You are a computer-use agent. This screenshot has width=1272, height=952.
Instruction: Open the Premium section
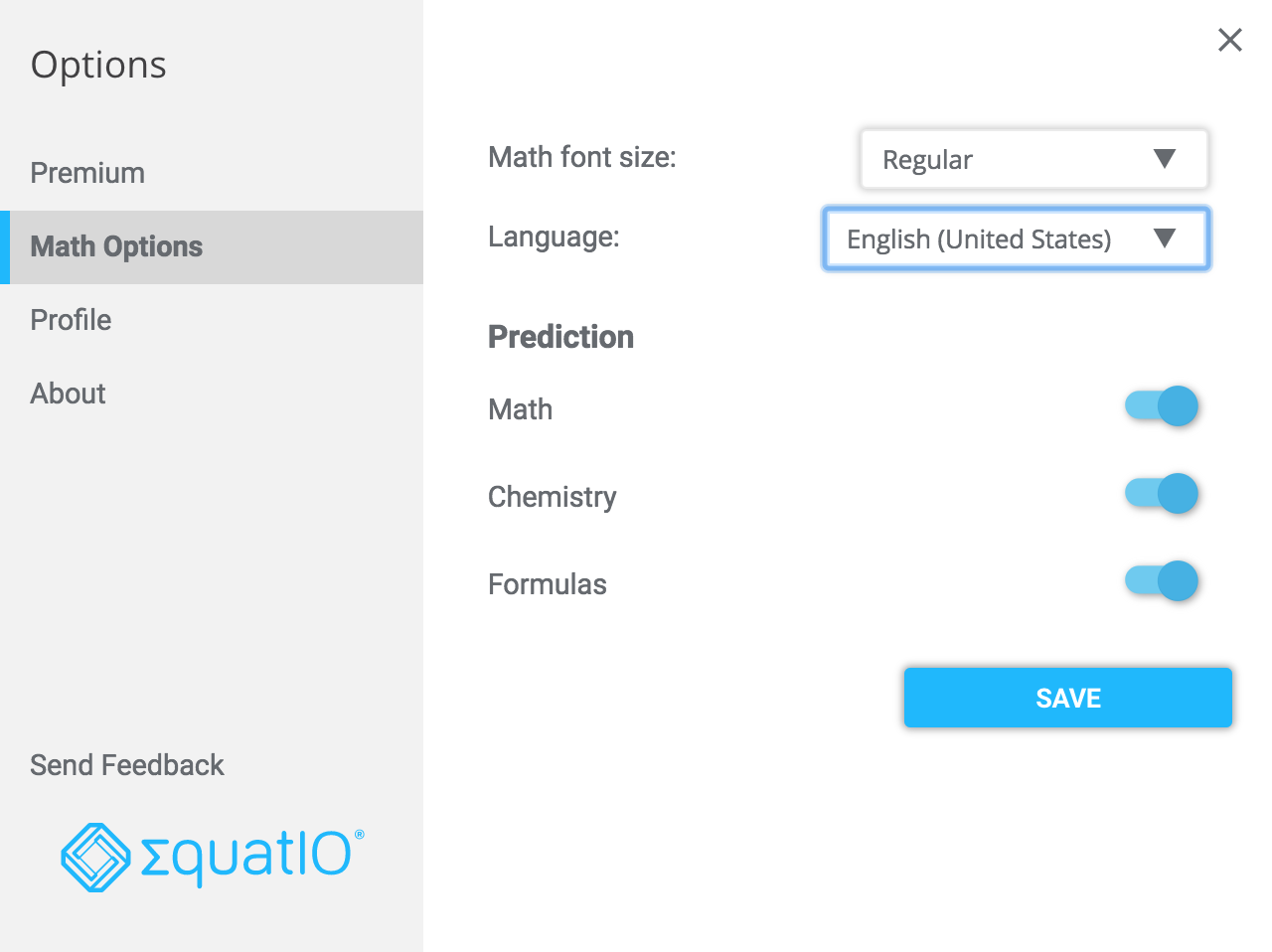(x=87, y=173)
